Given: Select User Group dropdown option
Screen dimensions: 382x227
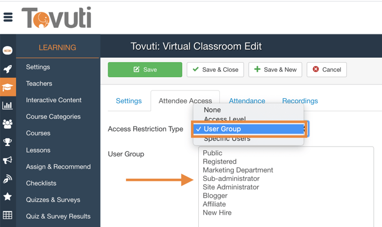Looking at the screenshot, I should tap(248, 129).
